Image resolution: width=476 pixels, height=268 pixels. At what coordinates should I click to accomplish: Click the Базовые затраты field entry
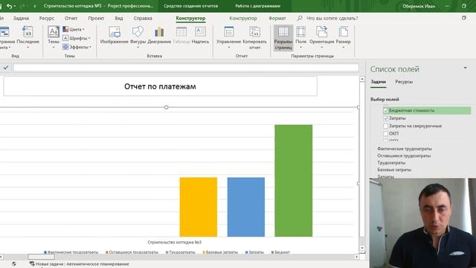pos(394,170)
